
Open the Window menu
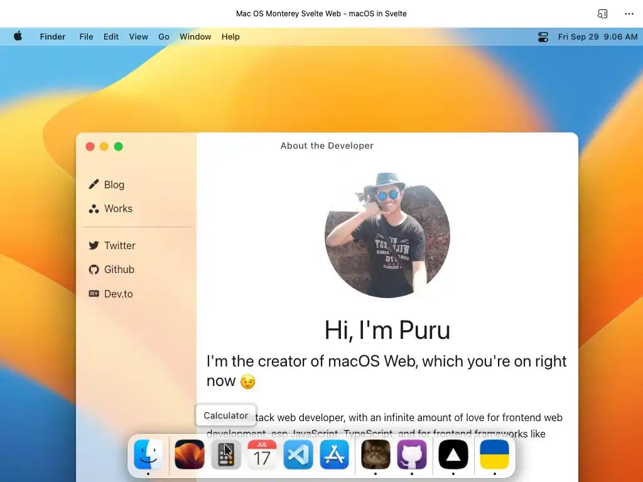pos(195,36)
